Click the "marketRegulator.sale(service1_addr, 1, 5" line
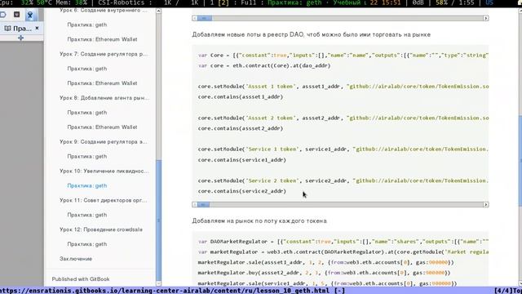The width and height of the screenshot is (522, 294). [x=327, y=283]
